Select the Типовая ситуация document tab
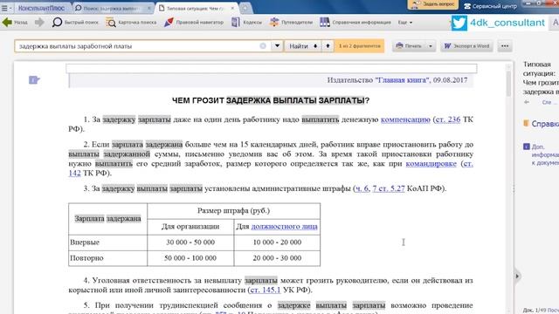The image size is (559, 314). (195, 8)
